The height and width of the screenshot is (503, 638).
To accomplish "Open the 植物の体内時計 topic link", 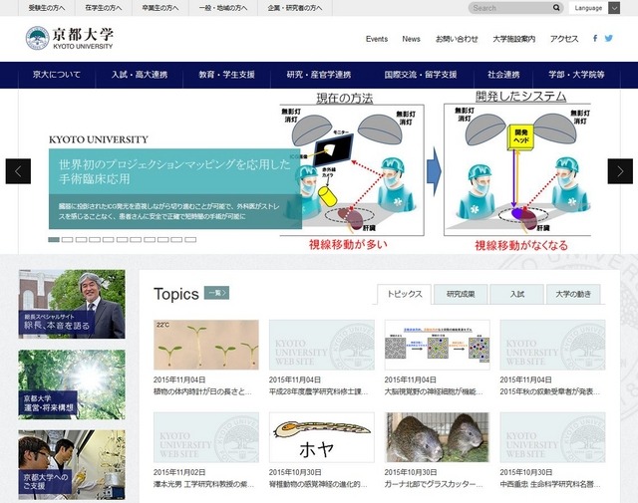I will pos(202,392).
